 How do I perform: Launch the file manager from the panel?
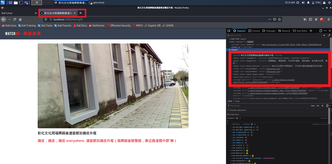(x=16, y=2)
